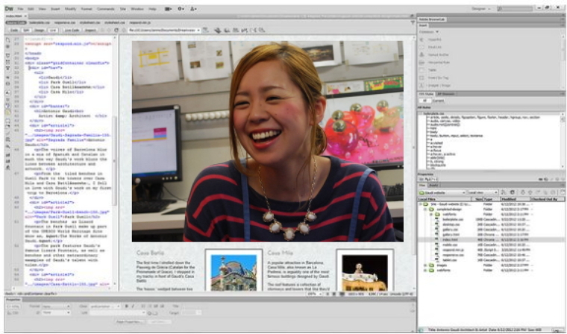Screen dimensions: 567x334
Task: Open the Layout dropdown icon in menu bar
Action: pyautogui.click(x=168, y=9)
